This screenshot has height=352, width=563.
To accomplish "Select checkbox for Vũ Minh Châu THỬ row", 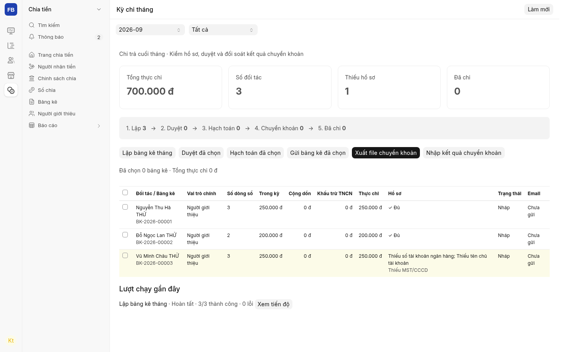I will tap(125, 255).
